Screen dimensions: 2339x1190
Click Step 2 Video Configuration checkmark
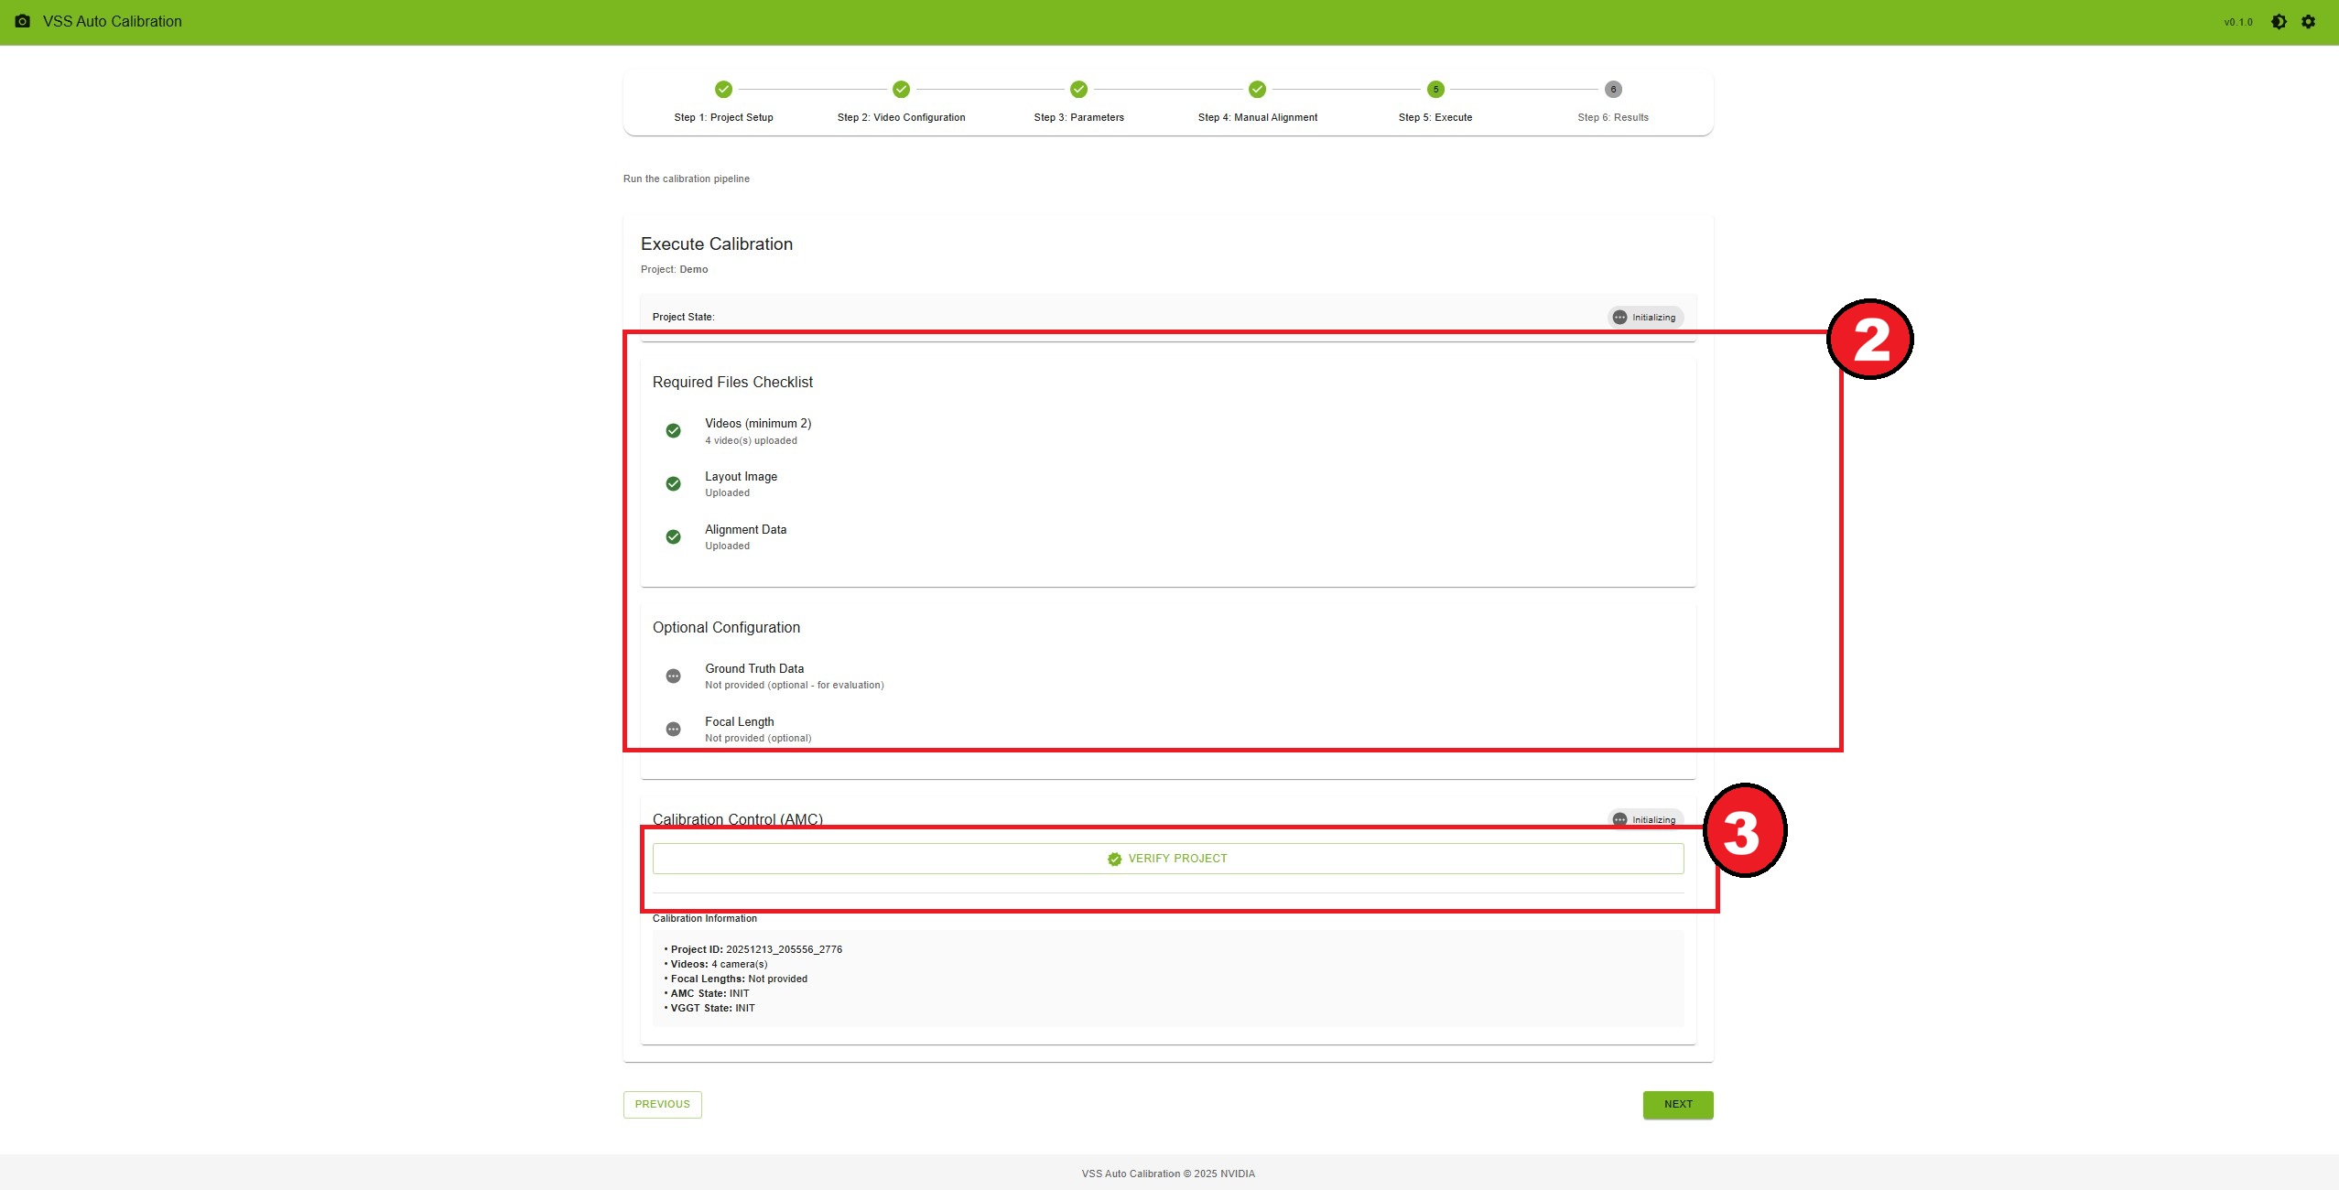click(901, 89)
